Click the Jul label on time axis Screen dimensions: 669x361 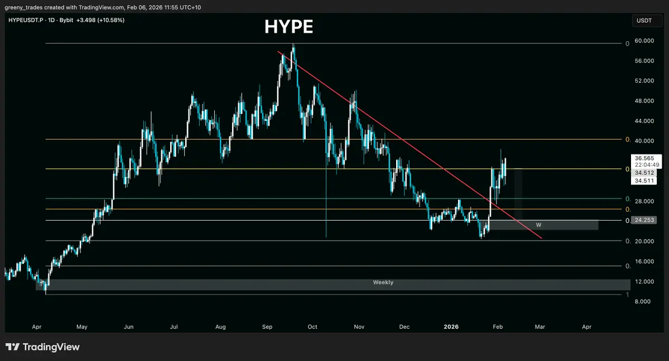pos(174,327)
